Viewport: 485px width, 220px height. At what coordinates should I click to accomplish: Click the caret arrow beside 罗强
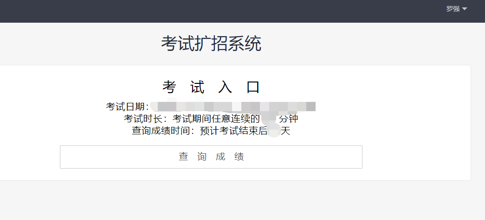click(x=465, y=9)
